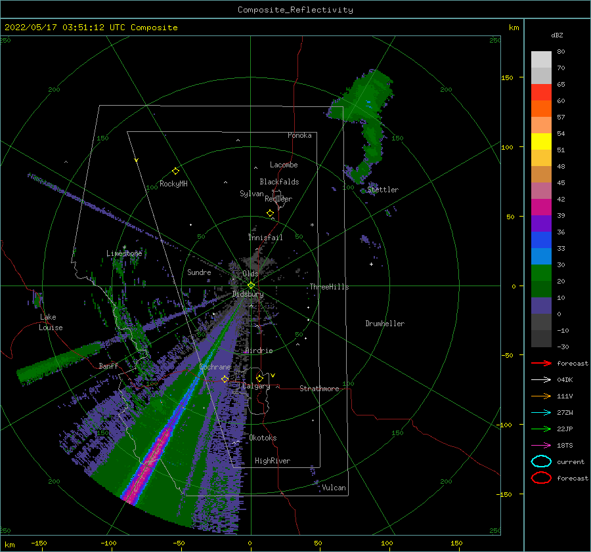Click the 18TS legend label
The width and height of the screenshot is (591, 552).
click(565, 446)
